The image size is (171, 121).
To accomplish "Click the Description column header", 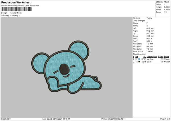I will [x=152, y=57].
